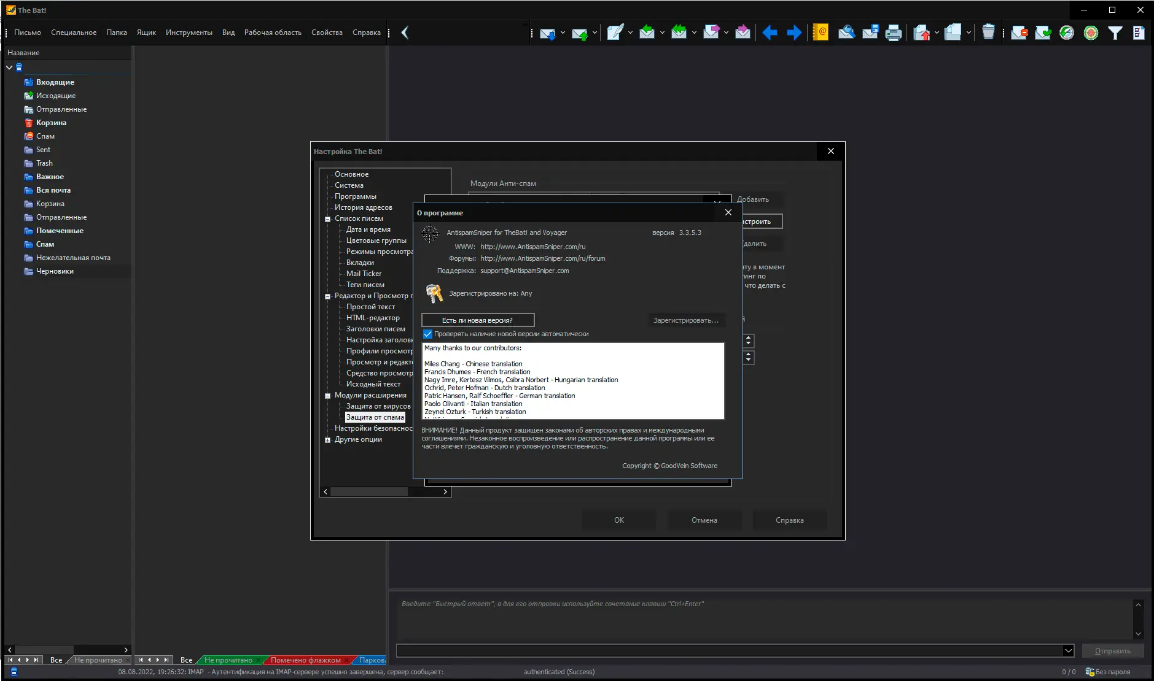Switch to the green Не прочитано tab

(x=228, y=660)
